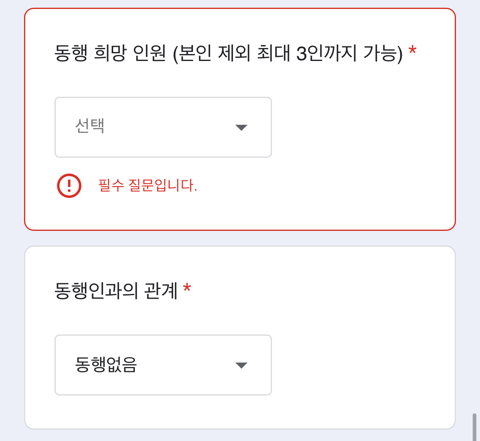This screenshot has height=441, width=480.
Task: Click the word 관계 in the second question
Action: coord(161,291)
